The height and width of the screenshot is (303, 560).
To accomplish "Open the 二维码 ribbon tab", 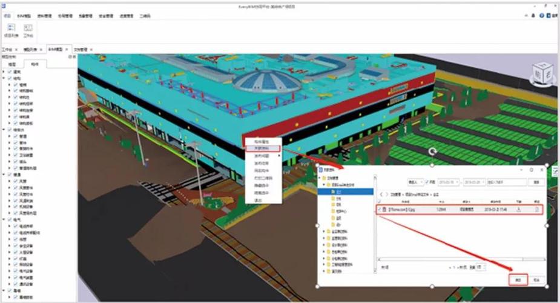I will click(145, 16).
